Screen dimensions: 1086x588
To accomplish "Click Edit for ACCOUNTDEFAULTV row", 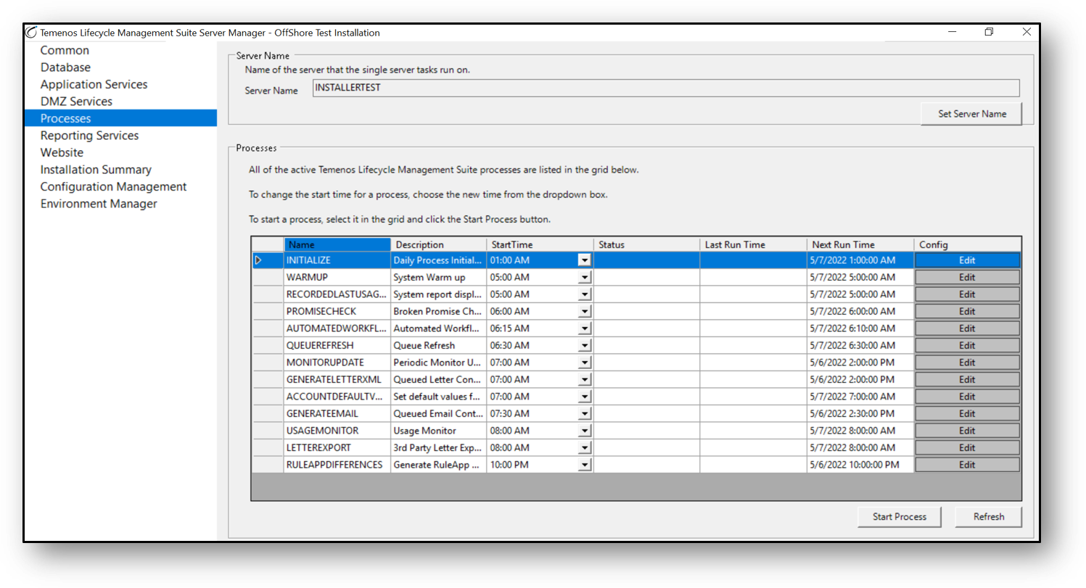I will click(967, 397).
